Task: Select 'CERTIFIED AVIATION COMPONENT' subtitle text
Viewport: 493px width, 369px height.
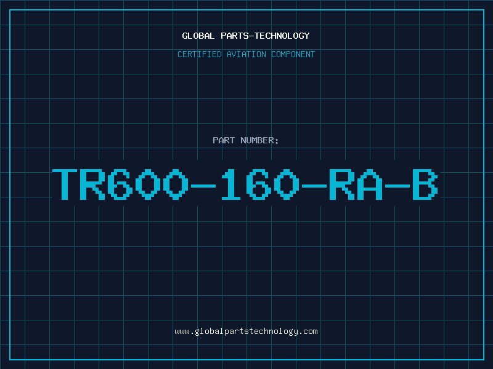Action: [x=246, y=54]
